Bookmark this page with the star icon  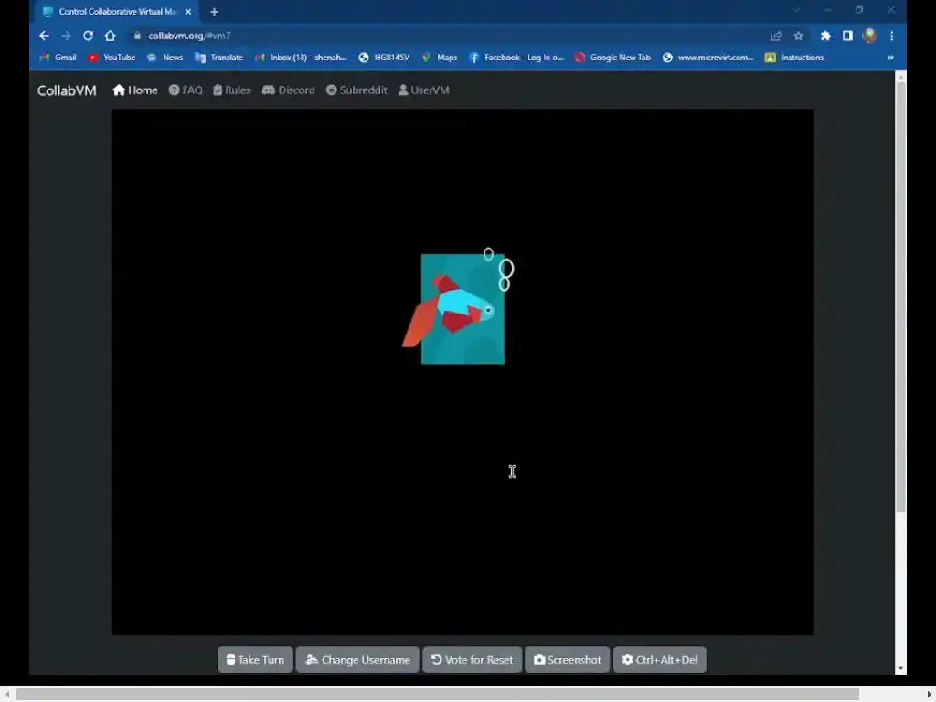(x=798, y=36)
